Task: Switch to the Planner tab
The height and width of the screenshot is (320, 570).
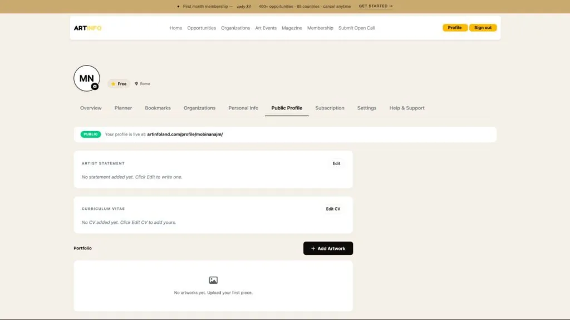Action: (x=123, y=108)
